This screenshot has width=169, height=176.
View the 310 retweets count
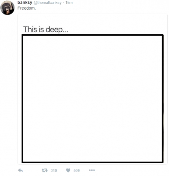pos(54,170)
